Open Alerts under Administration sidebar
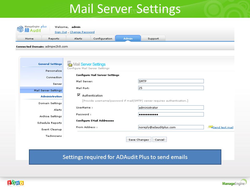250x187 pixels. tap(58, 110)
